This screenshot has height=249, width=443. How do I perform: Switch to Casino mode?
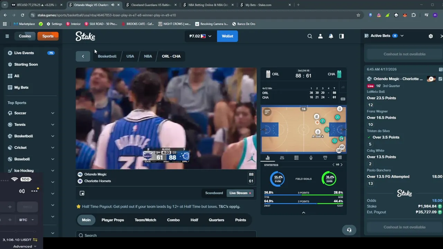click(x=25, y=36)
